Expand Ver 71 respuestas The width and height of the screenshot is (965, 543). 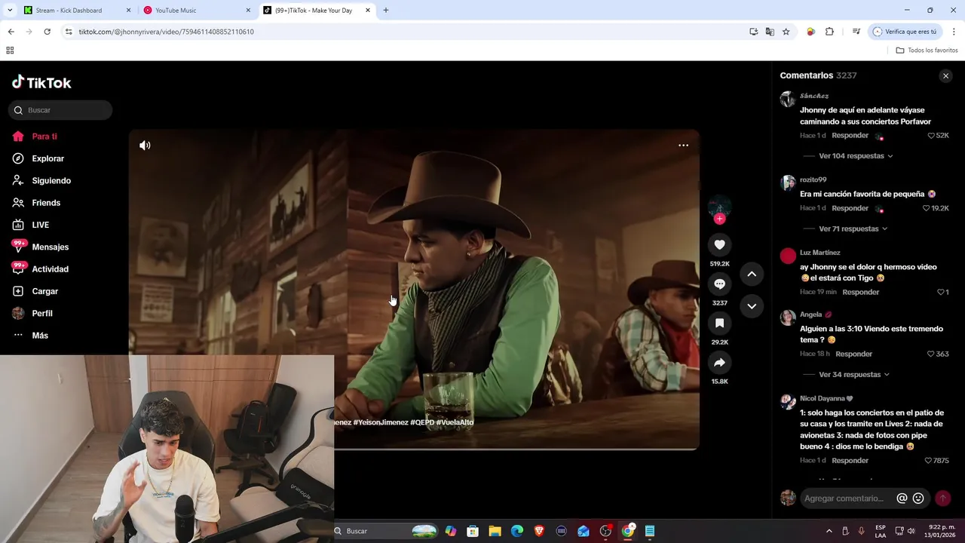point(853,229)
